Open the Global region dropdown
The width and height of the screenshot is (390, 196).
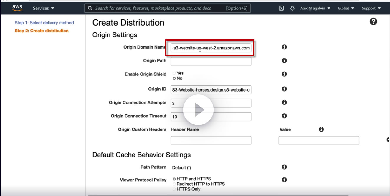pyautogui.click(x=346, y=8)
